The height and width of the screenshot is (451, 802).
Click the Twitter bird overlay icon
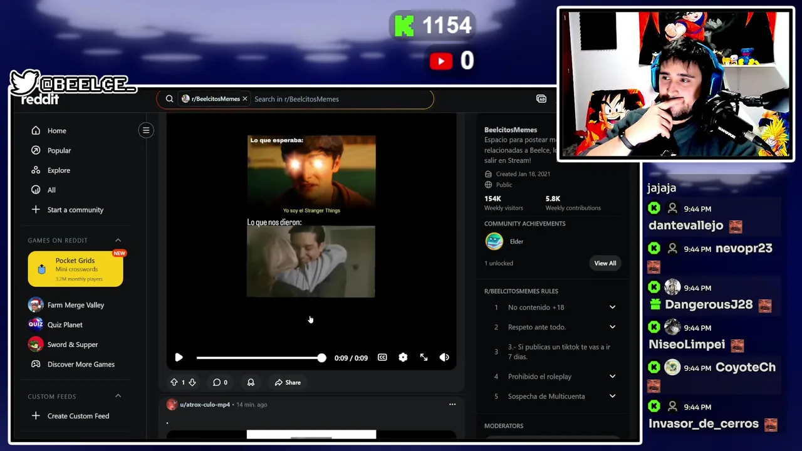click(24, 83)
